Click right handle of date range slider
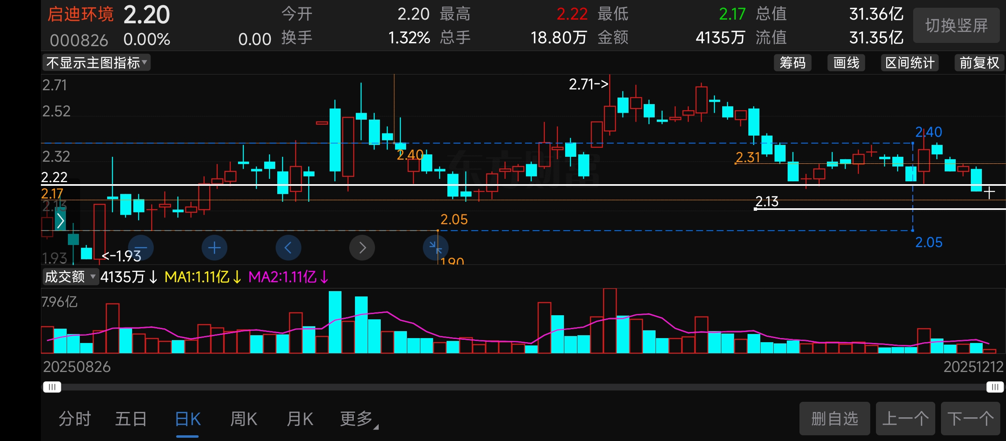 995,387
